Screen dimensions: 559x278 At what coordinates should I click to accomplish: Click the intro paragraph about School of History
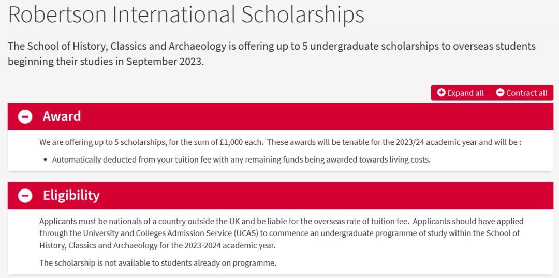(x=272, y=54)
